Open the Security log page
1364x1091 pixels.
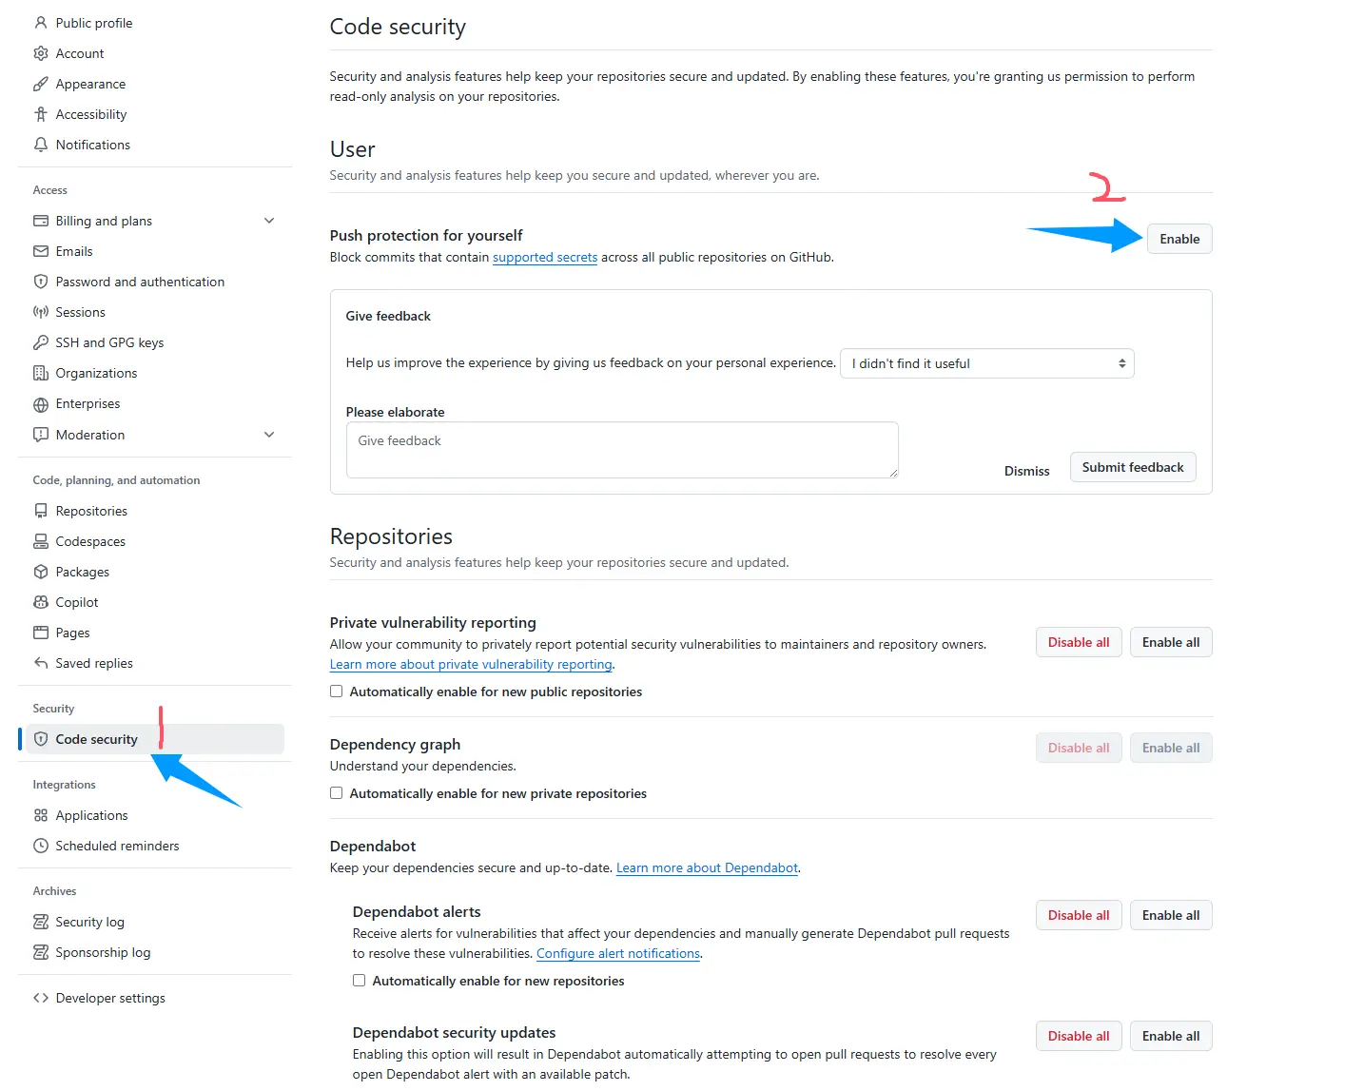(89, 922)
